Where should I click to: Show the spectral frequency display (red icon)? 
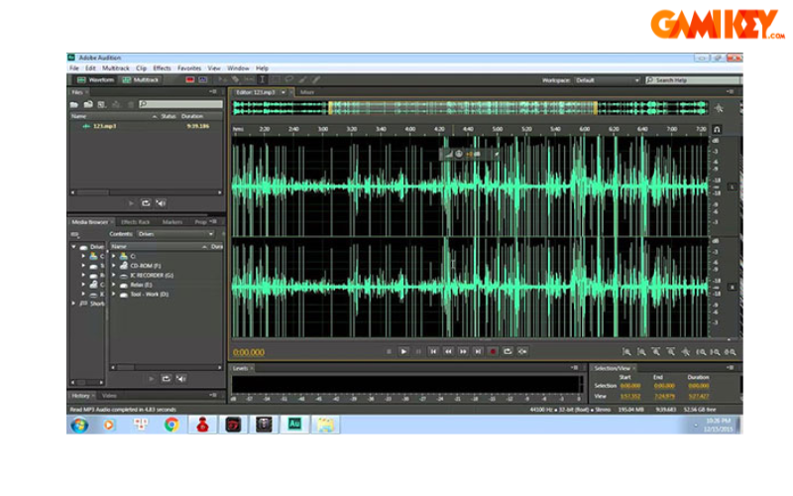click(190, 80)
